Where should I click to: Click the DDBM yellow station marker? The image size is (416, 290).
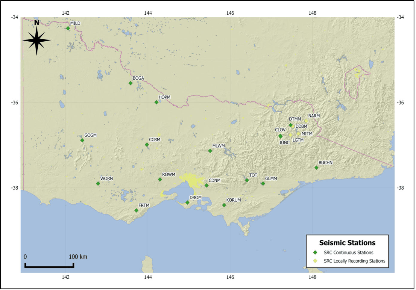tap(293, 126)
